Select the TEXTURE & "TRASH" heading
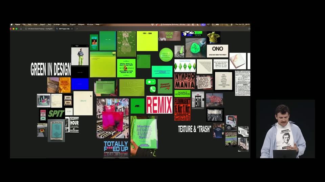325x182 pixels. click(x=194, y=129)
